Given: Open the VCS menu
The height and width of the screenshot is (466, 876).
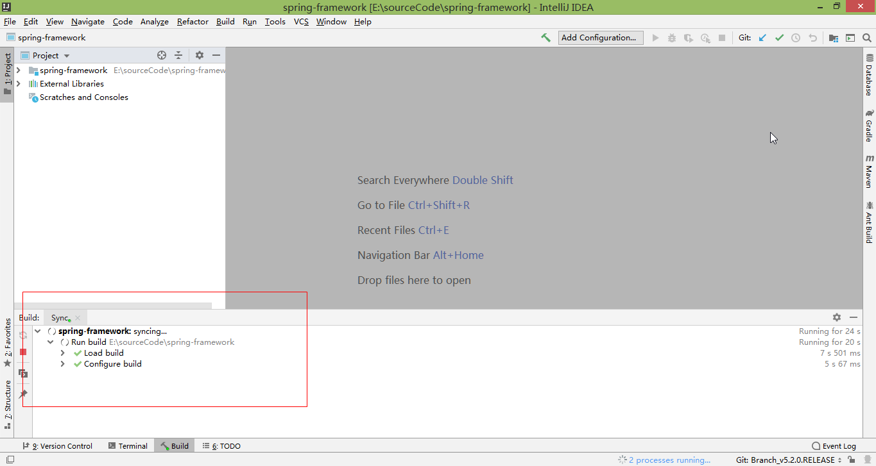Looking at the screenshot, I should (301, 21).
